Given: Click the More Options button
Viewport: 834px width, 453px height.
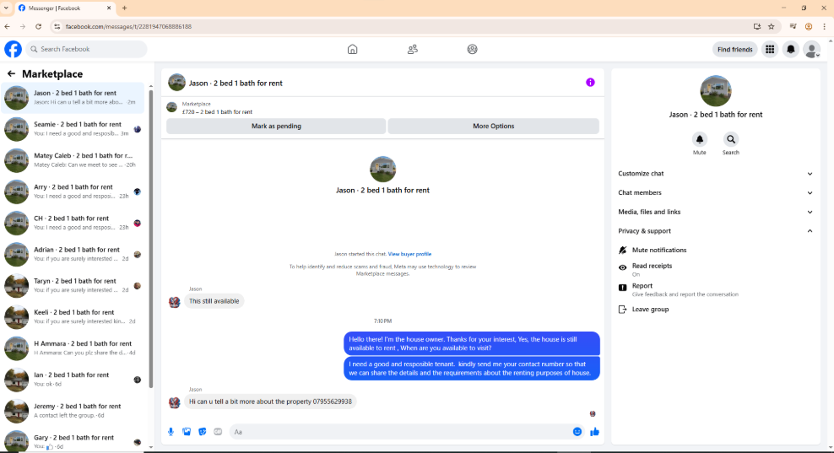Looking at the screenshot, I should pyautogui.click(x=493, y=126).
